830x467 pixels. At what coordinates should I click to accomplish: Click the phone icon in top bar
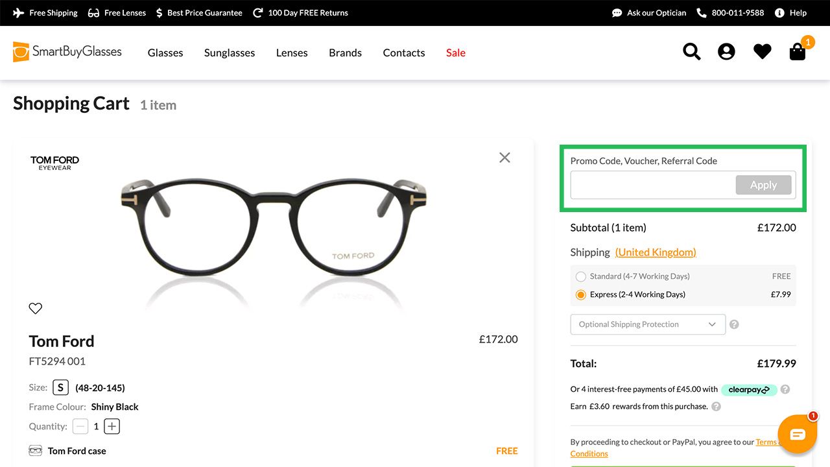(x=702, y=13)
